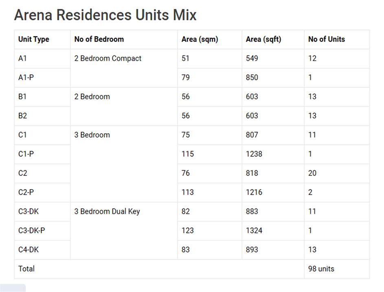Select the 1324 sqft area cell

point(254,231)
